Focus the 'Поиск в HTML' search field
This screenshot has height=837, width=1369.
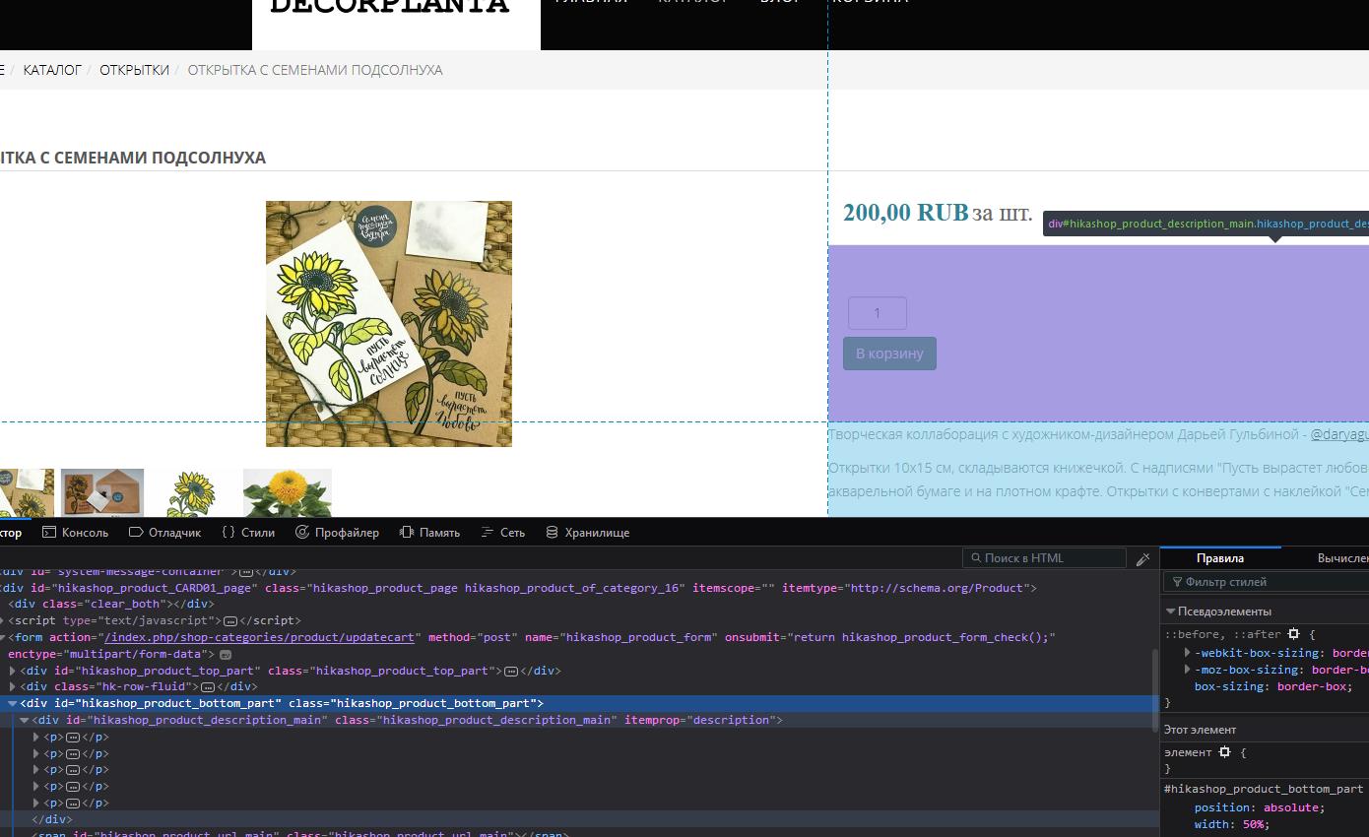[x=1044, y=558]
